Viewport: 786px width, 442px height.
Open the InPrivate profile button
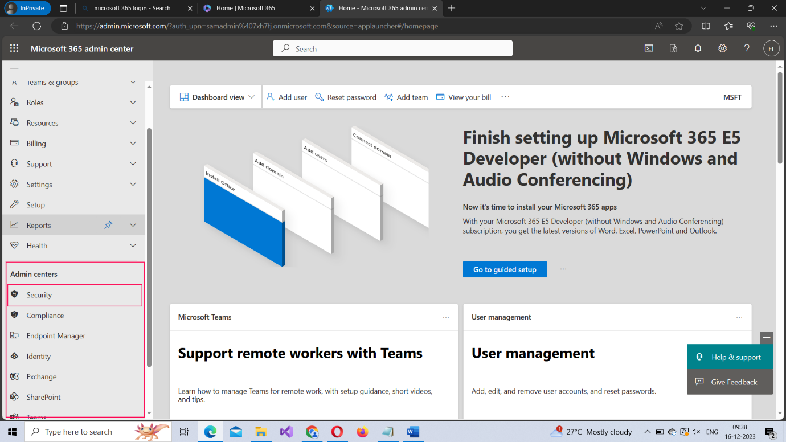[27, 8]
